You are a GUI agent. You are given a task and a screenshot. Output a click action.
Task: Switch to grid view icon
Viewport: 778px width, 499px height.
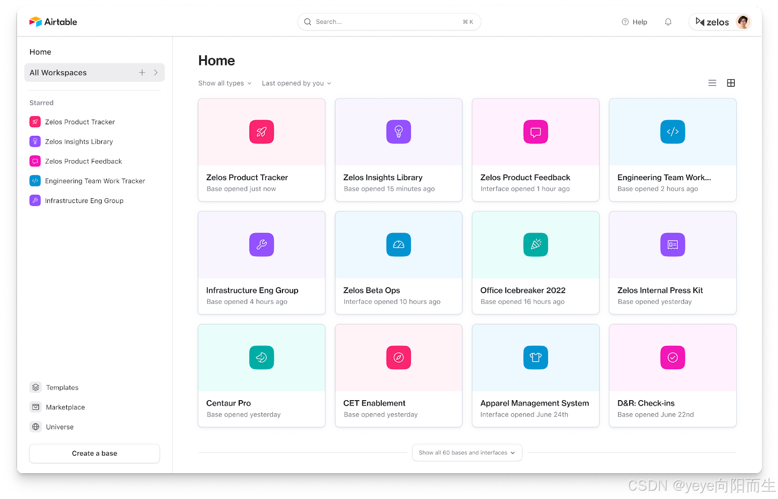click(731, 83)
